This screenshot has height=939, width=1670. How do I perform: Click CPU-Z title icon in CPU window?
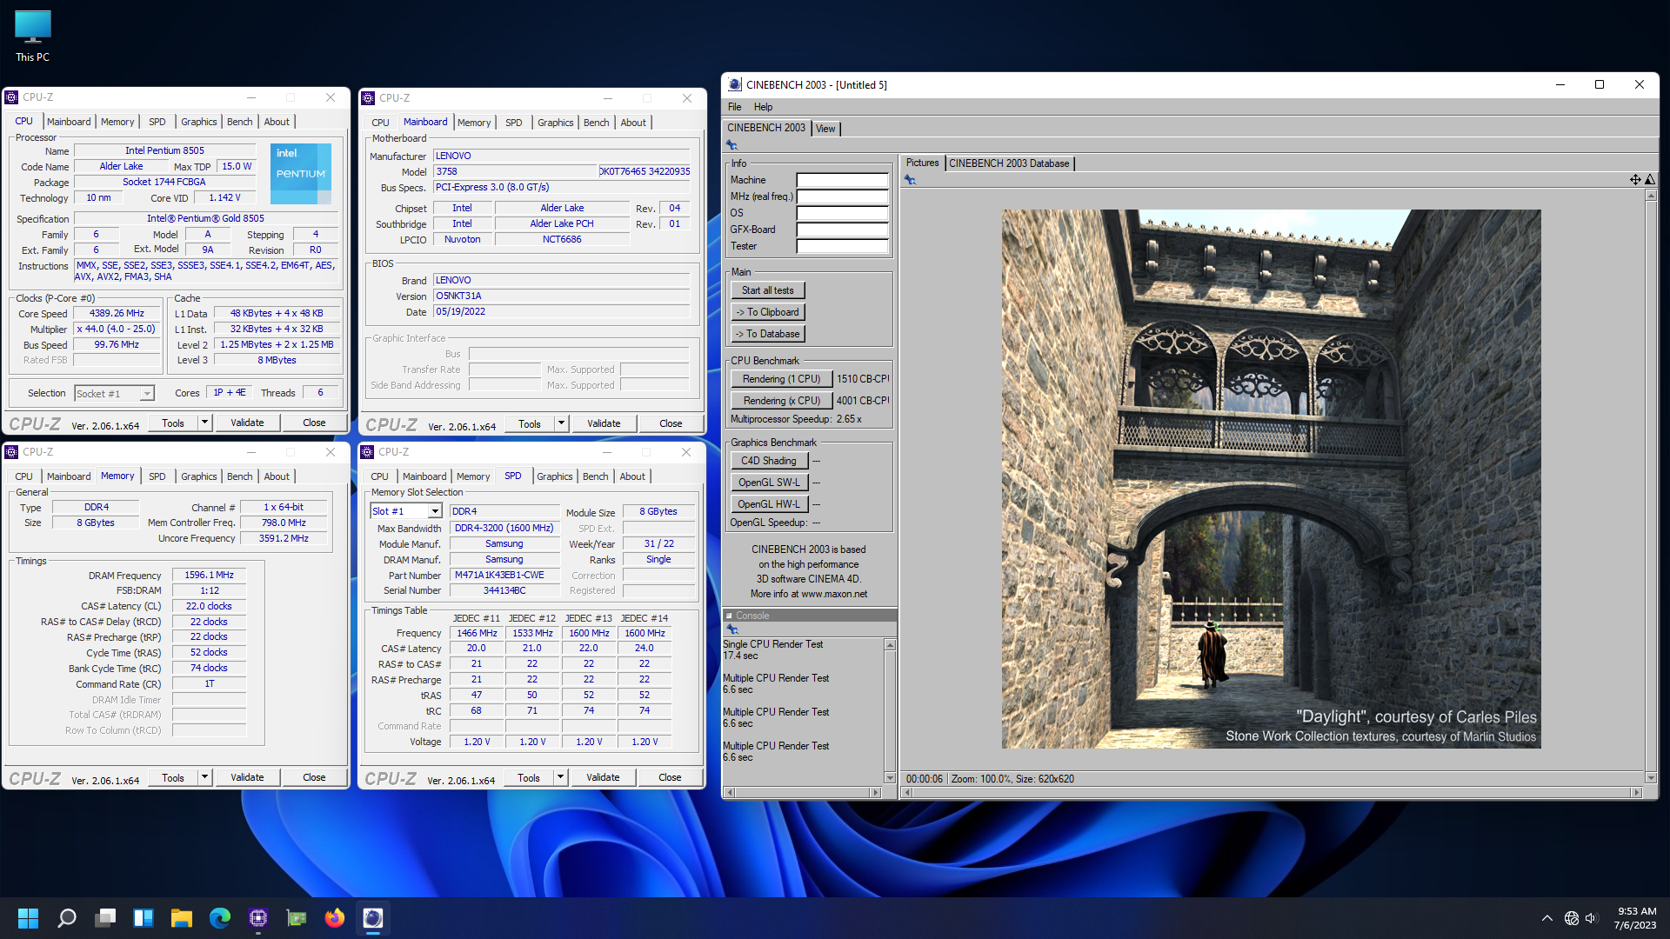tap(11, 97)
